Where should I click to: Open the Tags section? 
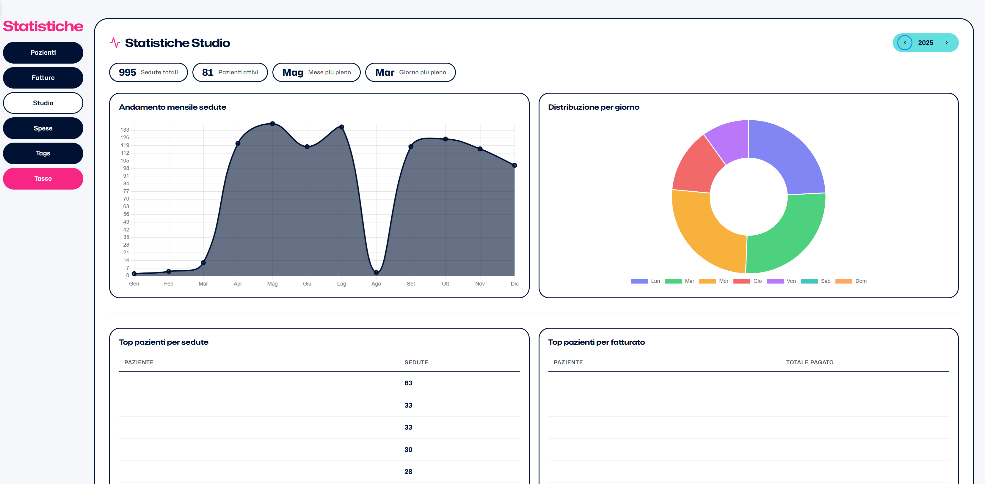(43, 153)
